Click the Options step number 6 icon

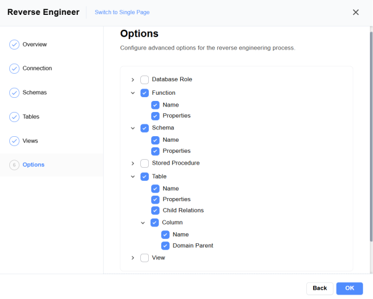pyautogui.click(x=14, y=165)
